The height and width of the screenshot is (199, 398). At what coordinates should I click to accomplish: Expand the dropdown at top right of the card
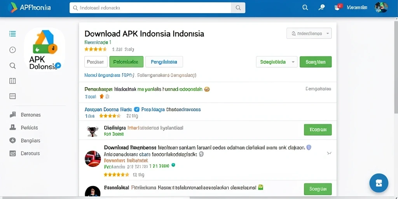click(309, 33)
